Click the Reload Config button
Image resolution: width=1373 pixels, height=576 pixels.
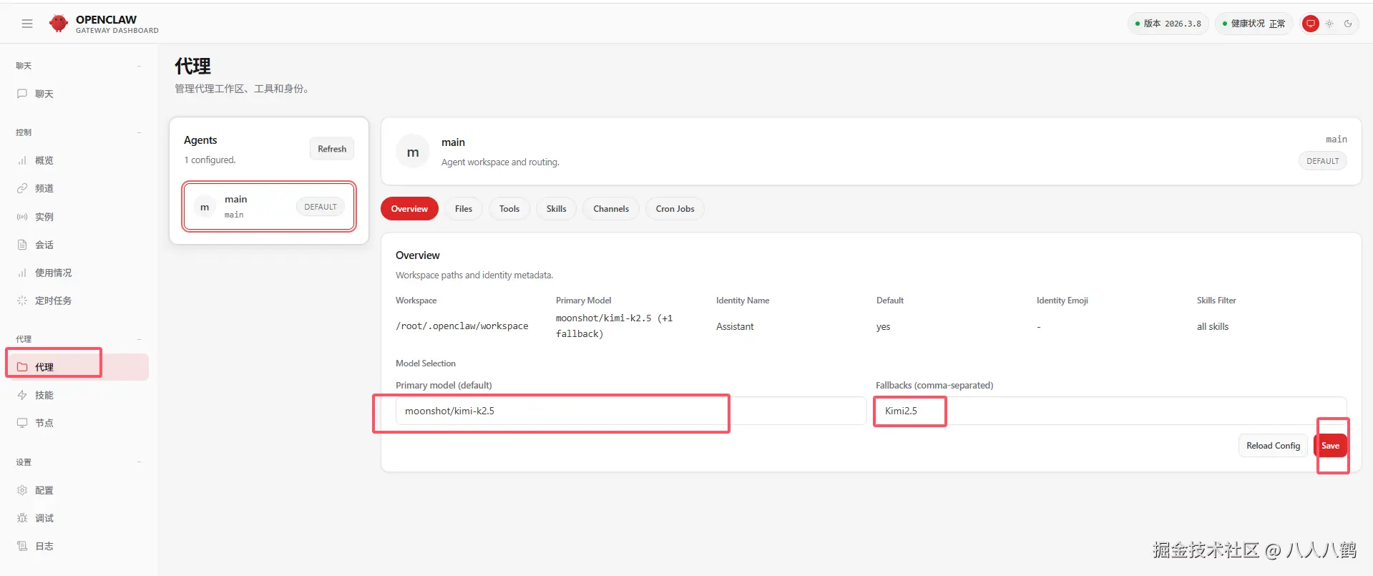(1273, 446)
